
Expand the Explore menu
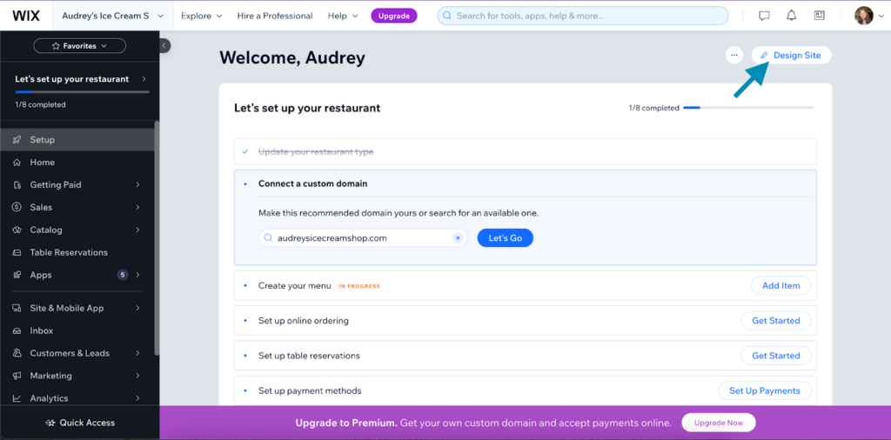click(x=201, y=16)
